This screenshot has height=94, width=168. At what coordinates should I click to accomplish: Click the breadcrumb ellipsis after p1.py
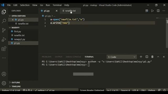[x=54, y=16]
